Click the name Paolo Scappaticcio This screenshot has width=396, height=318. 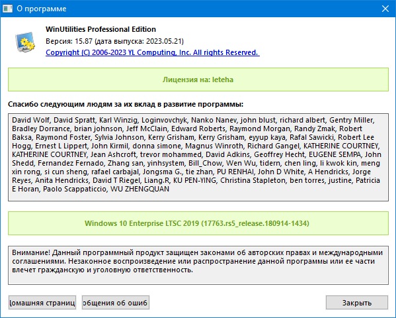[75, 189]
